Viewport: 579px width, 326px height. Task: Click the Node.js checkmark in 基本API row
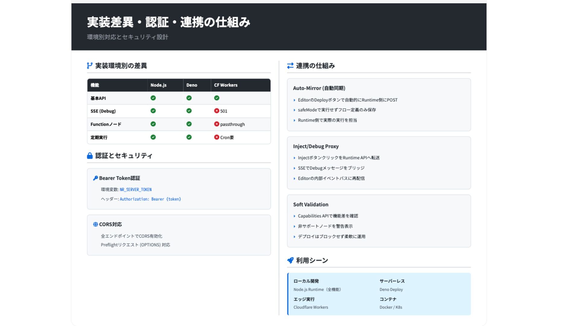pos(153,98)
